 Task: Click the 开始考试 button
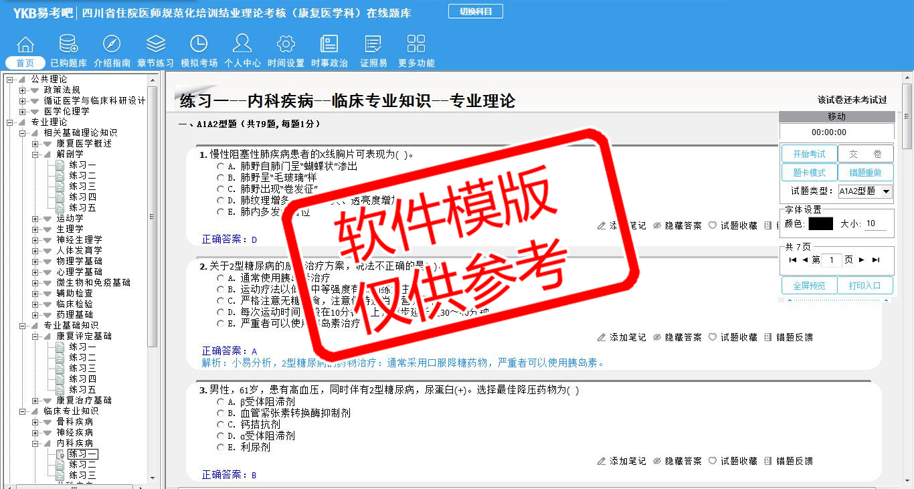(x=809, y=155)
